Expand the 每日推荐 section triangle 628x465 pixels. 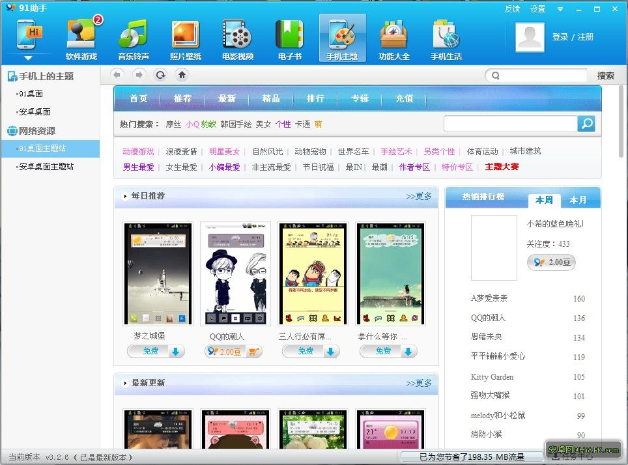click(125, 196)
